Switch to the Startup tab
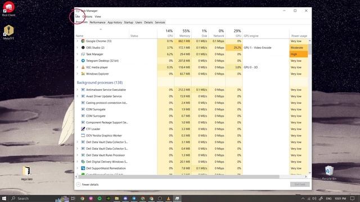The image size is (360, 202). click(x=128, y=22)
